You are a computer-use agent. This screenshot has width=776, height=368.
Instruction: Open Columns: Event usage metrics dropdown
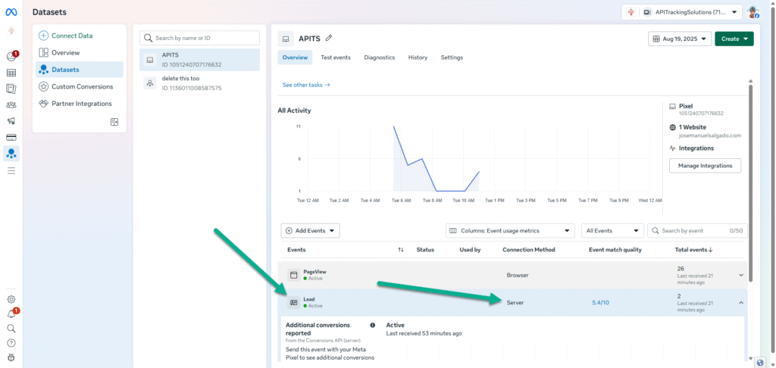(x=511, y=230)
